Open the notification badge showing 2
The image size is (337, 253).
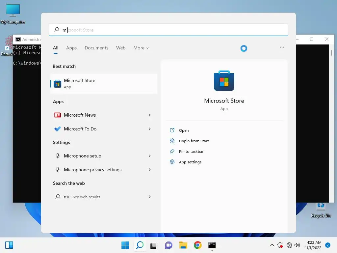(327, 245)
